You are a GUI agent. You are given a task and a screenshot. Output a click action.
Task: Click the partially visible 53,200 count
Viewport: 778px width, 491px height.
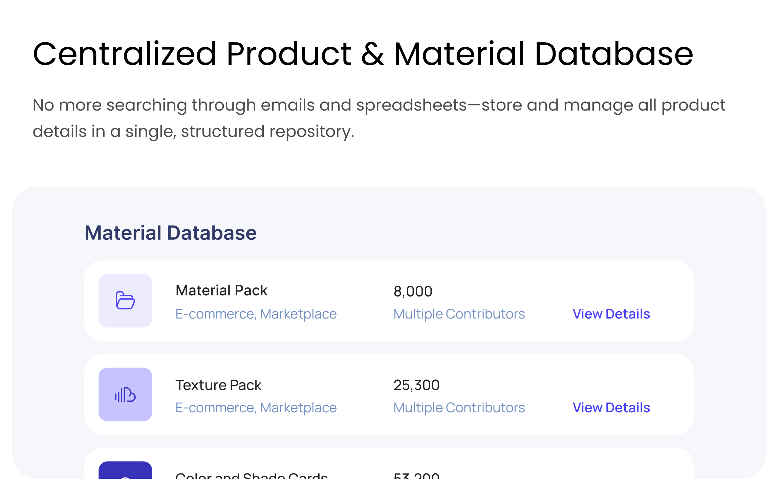[416, 475]
